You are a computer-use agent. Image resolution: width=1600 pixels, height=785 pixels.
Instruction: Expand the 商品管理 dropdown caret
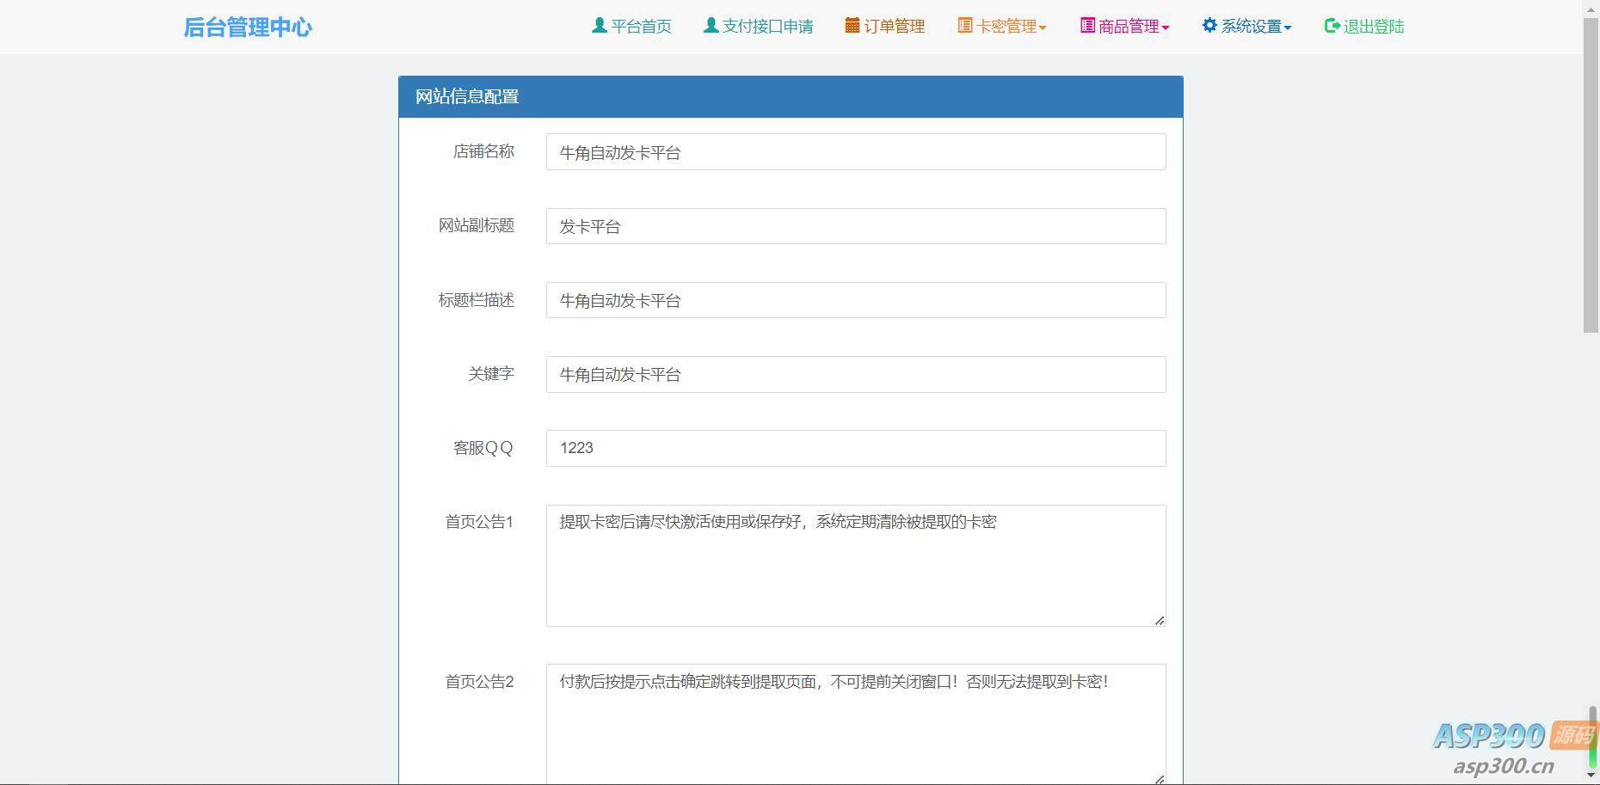click(x=1166, y=28)
